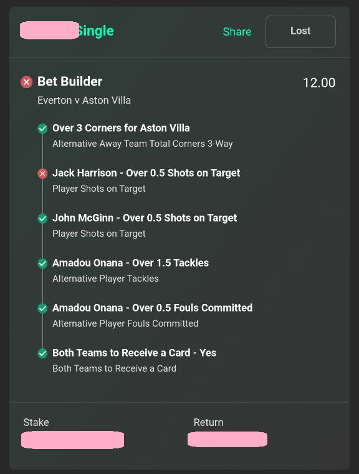The width and height of the screenshot is (359, 474).
Task: Click the Stake label
Action: point(36,422)
